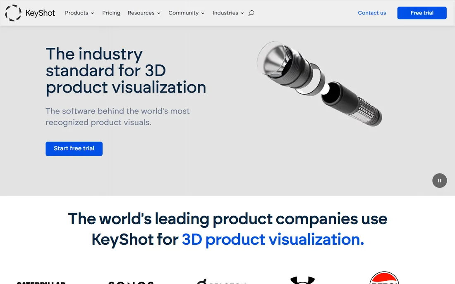This screenshot has height=284, width=455.
Task: Click 'The world's leading product companies use' heading
Action: 227,219
